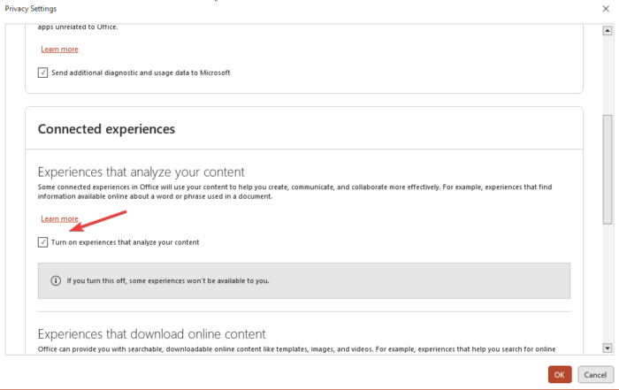
Task: Click the vertical scrollbar thumb
Action: (x=607, y=168)
